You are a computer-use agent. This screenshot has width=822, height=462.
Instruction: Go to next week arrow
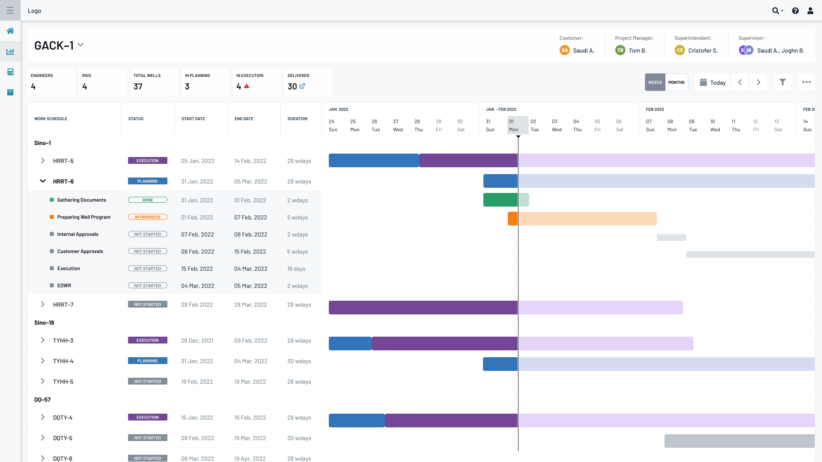(x=759, y=82)
